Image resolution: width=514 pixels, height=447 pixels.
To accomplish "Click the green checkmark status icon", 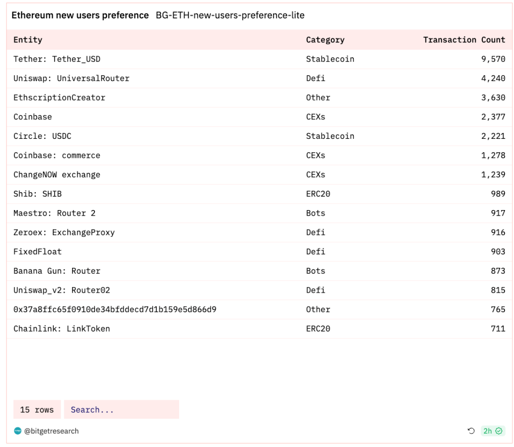I will tap(499, 431).
